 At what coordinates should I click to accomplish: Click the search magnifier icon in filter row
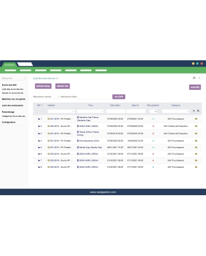coord(194,111)
